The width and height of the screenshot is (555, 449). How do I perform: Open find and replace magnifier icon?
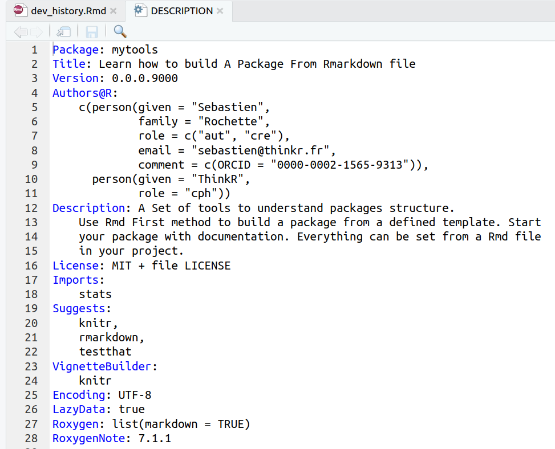pyautogui.click(x=120, y=31)
